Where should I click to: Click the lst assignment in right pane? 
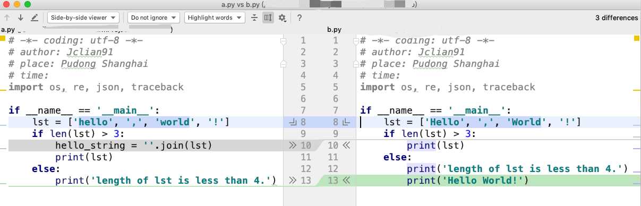coord(482,122)
